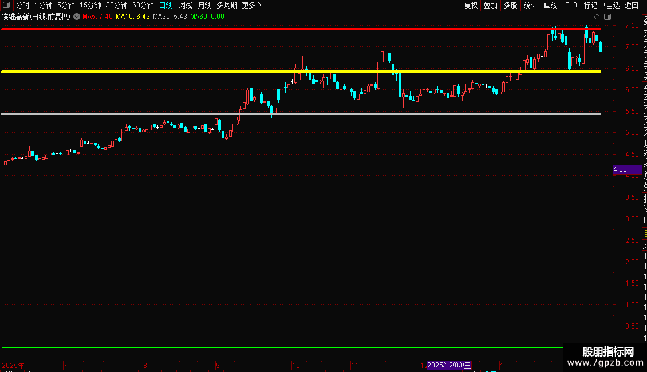Viewport: 647px width, 372px height.
Task: Open 统计 statistics tool
Action: pyautogui.click(x=530, y=5)
